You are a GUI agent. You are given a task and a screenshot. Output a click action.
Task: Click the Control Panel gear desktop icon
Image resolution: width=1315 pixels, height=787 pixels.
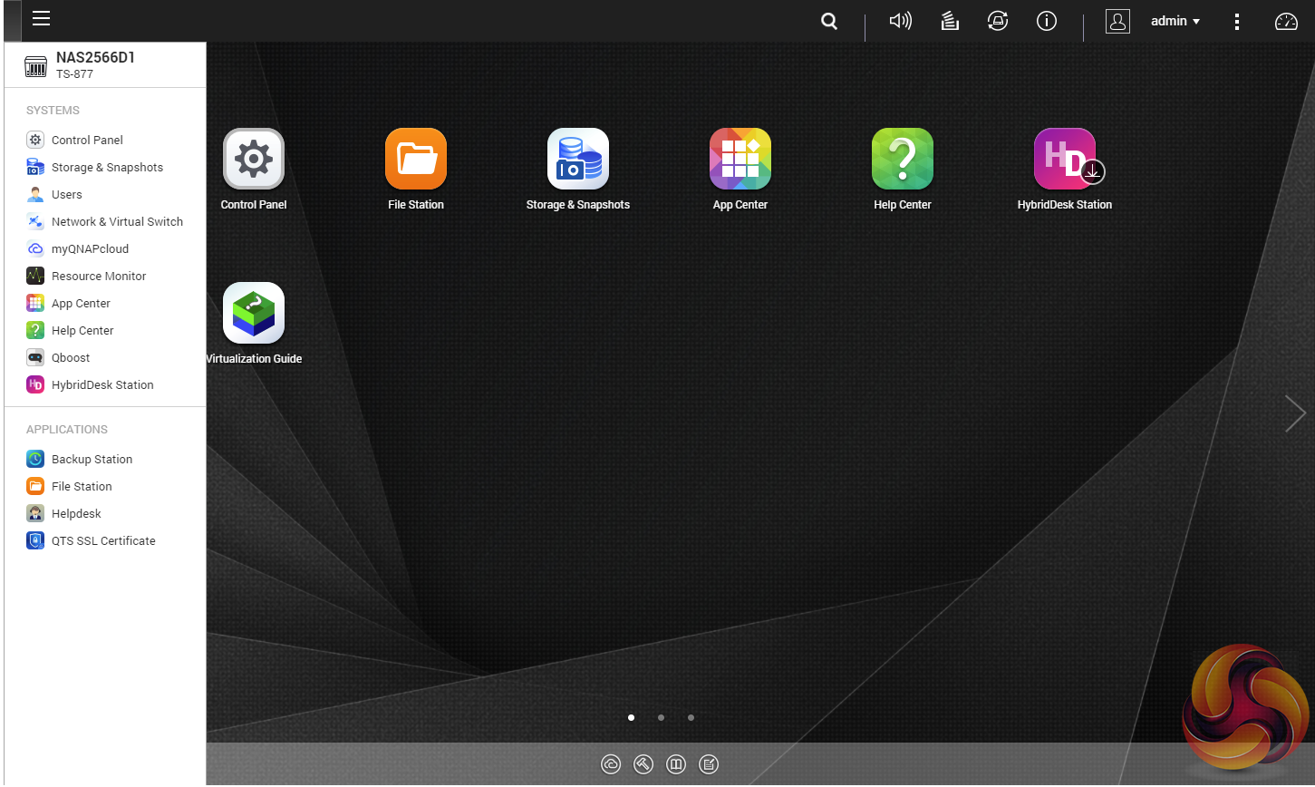[x=254, y=159]
